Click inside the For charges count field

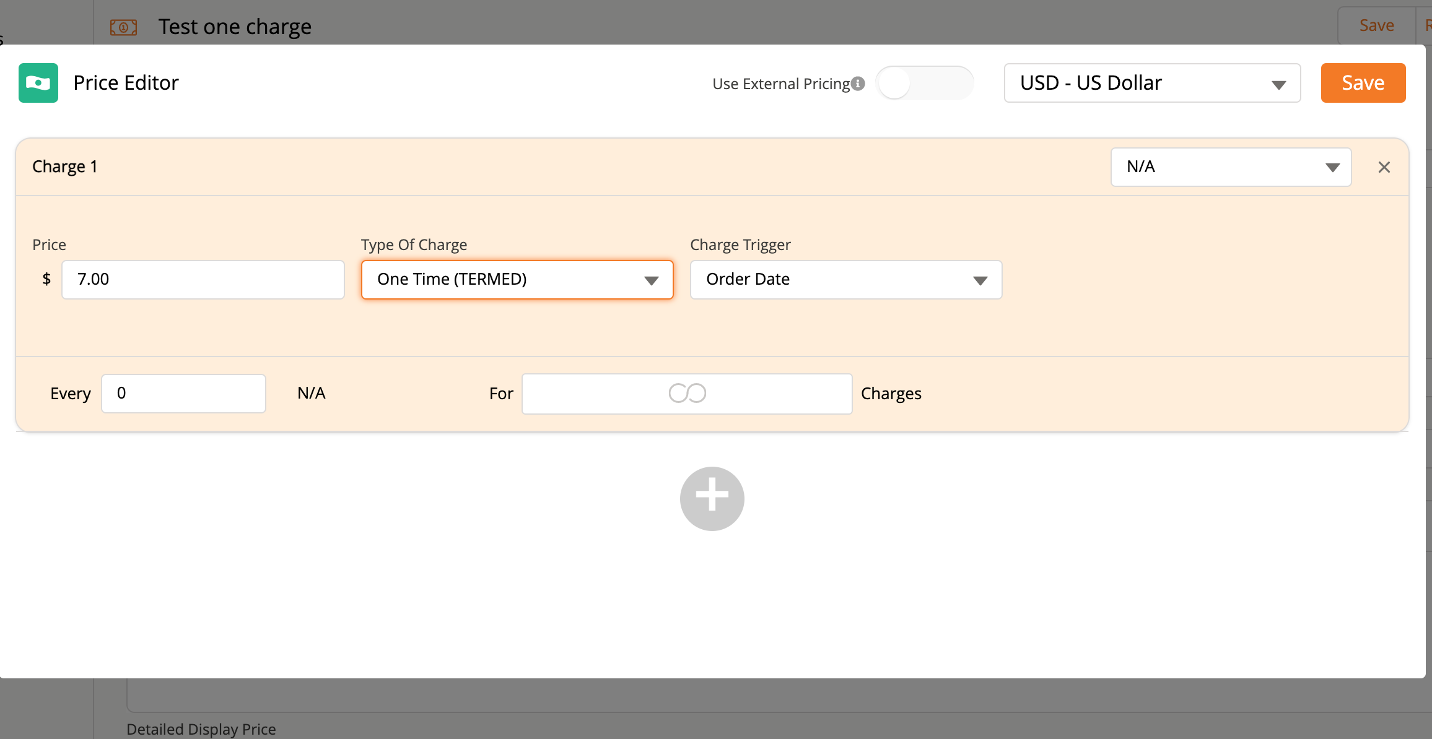(595, 394)
